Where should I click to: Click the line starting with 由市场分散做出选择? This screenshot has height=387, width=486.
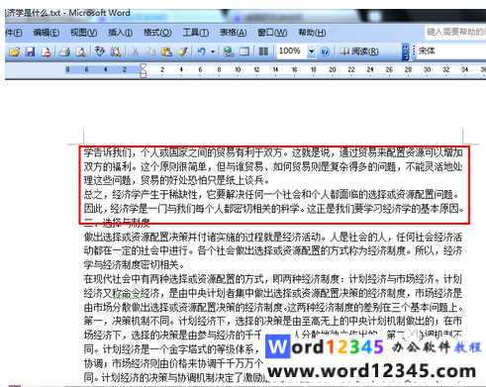point(274,308)
